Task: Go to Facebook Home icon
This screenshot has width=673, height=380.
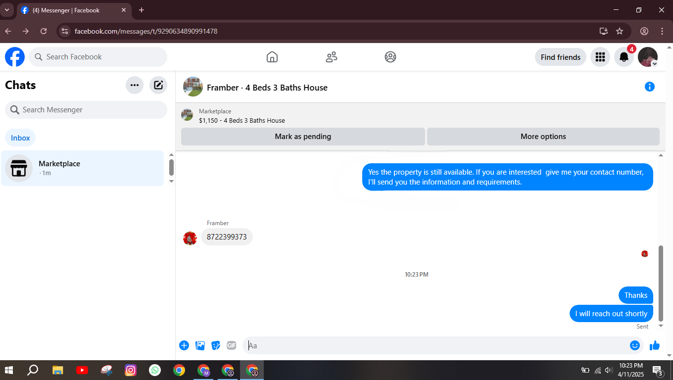Action: (272, 57)
